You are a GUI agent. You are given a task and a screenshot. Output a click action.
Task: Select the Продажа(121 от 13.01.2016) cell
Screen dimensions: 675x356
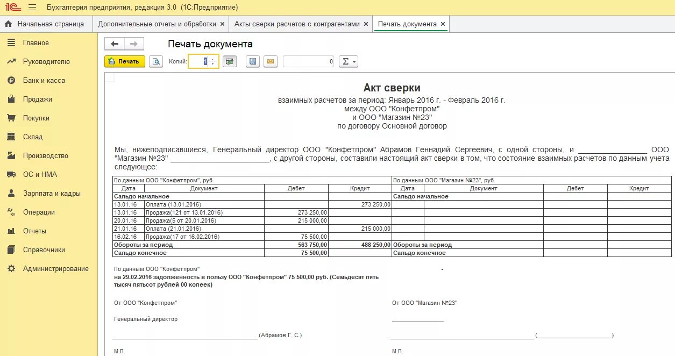204,212
